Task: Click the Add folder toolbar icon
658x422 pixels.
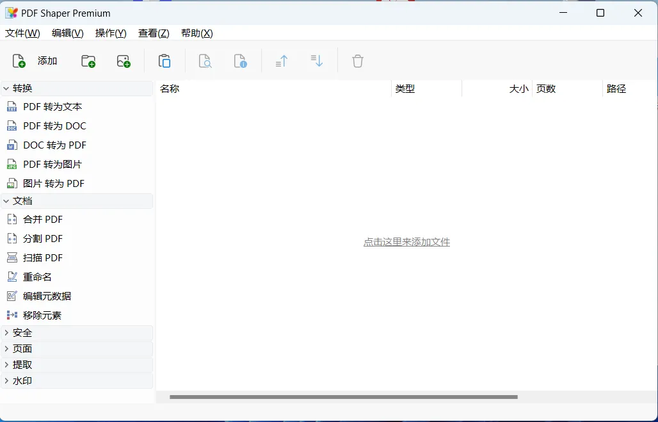Action: 88,61
